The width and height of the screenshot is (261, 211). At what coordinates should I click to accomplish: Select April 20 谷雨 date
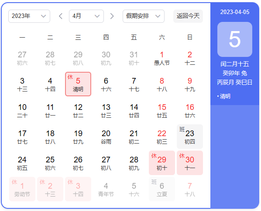(106, 137)
